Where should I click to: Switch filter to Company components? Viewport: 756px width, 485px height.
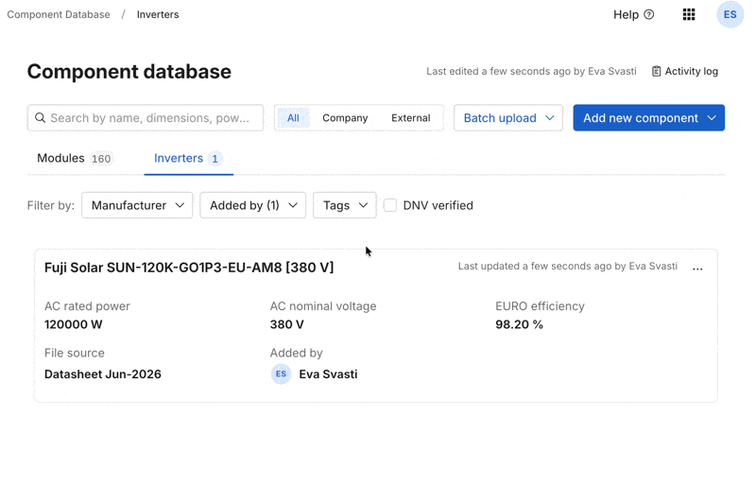tap(345, 118)
